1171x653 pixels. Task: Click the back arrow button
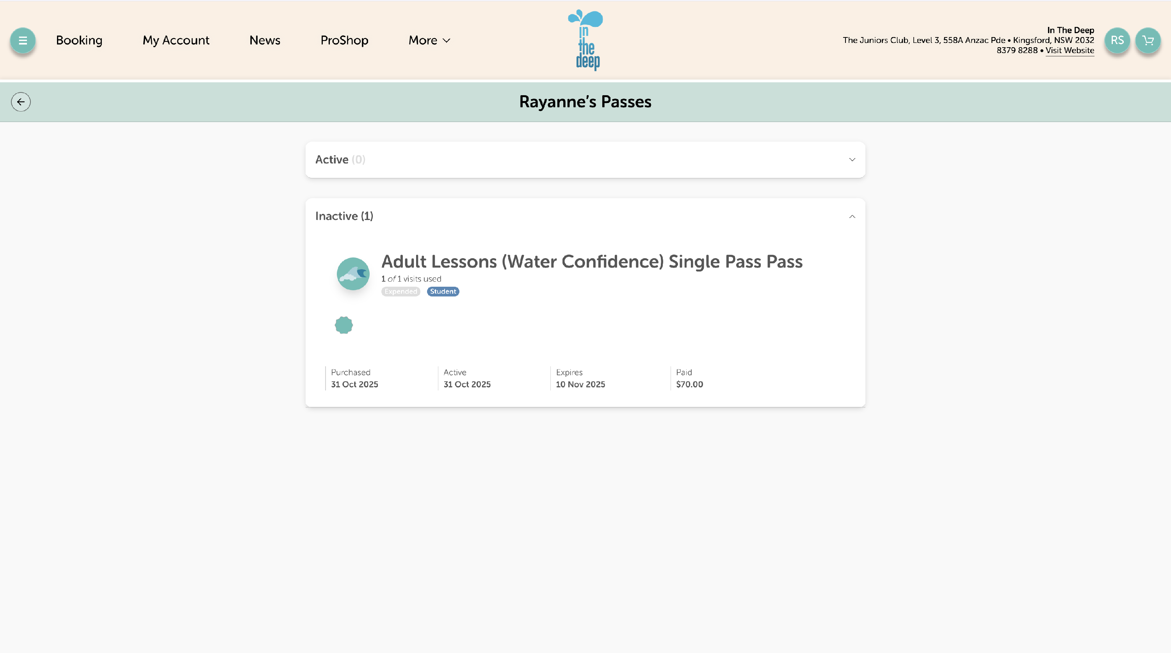coord(21,102)
